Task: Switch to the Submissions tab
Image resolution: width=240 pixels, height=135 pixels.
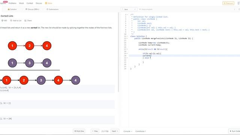Action: pyautogui.click(x=52, y=9)
